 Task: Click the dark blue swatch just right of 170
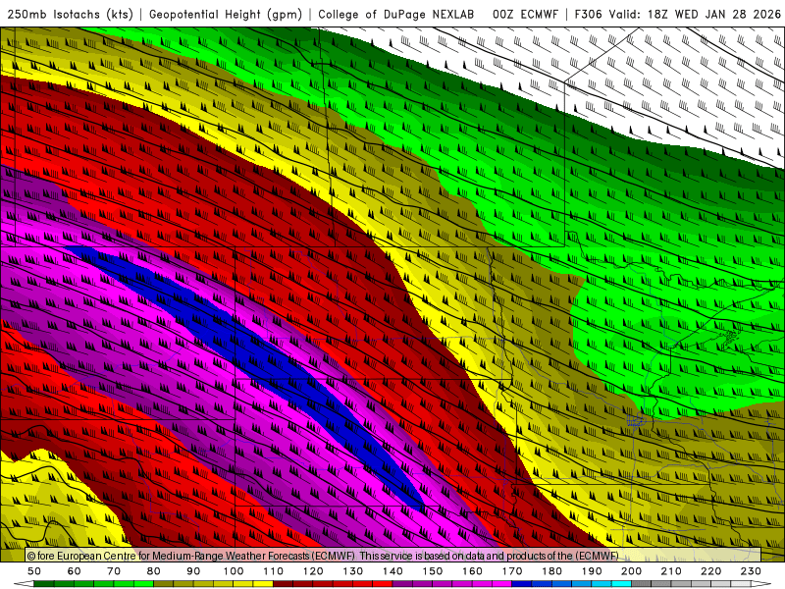522,584
